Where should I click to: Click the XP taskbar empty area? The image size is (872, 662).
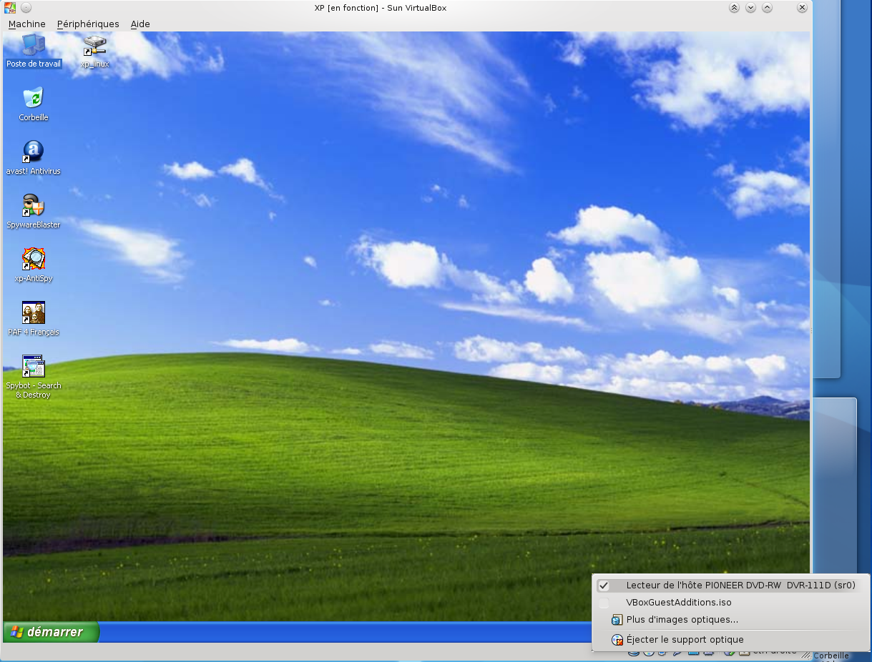343,633
